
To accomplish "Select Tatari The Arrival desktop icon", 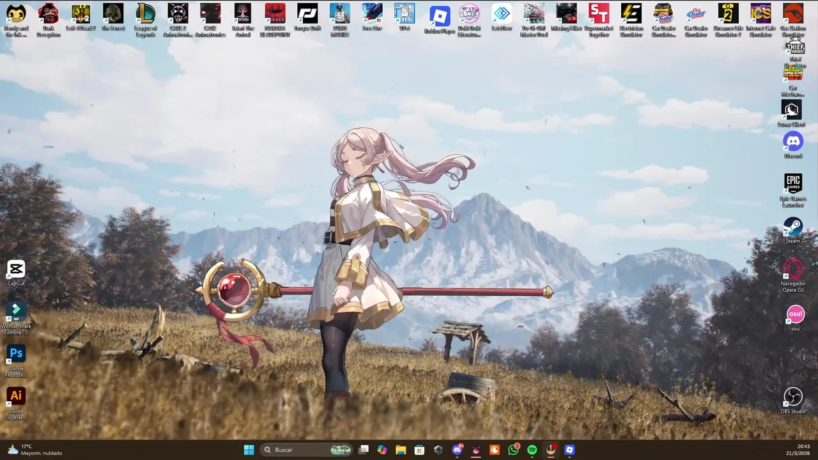I will (242, 20).
